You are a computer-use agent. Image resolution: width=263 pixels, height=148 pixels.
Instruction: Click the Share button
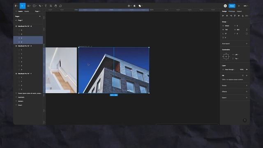[232, 6]
